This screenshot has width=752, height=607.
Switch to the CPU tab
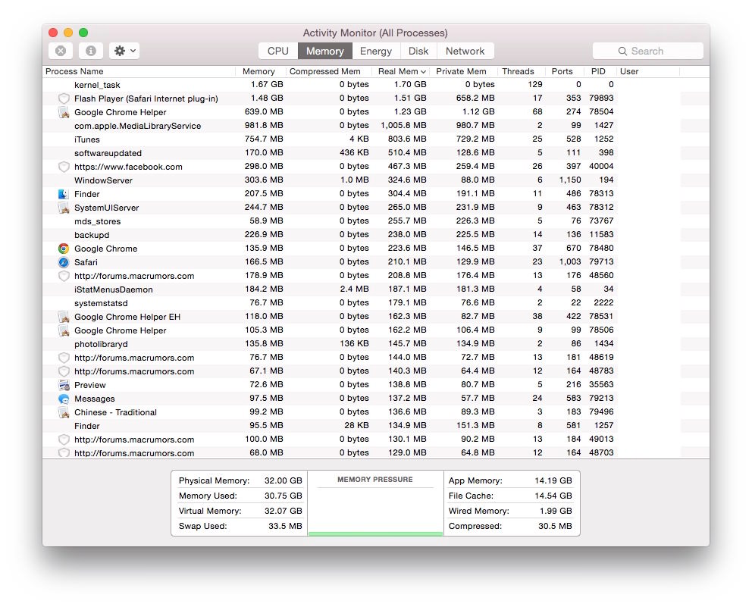[278, 51]
